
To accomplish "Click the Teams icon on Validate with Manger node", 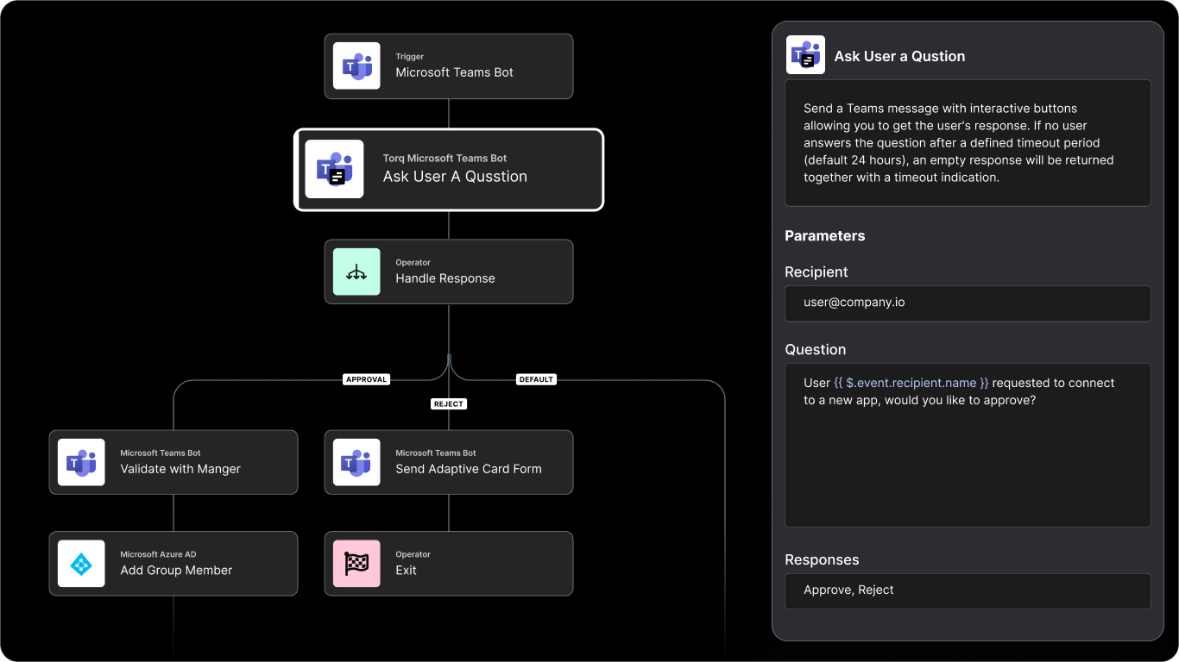I will point(81,463).
